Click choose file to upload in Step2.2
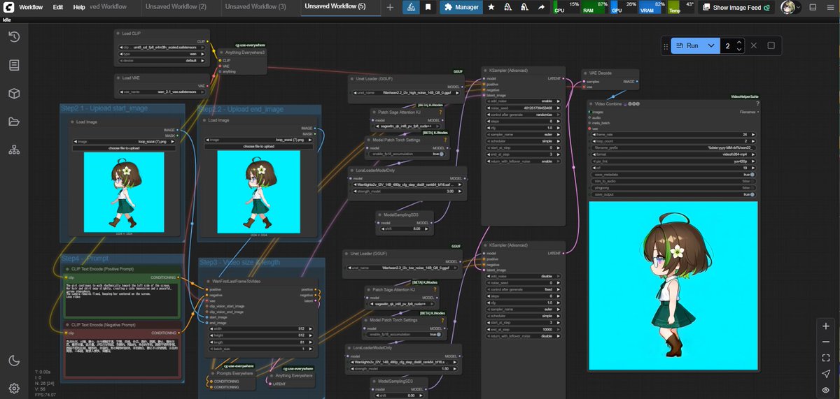This screenshot has height=399, width=840. [x=258, y=147]
